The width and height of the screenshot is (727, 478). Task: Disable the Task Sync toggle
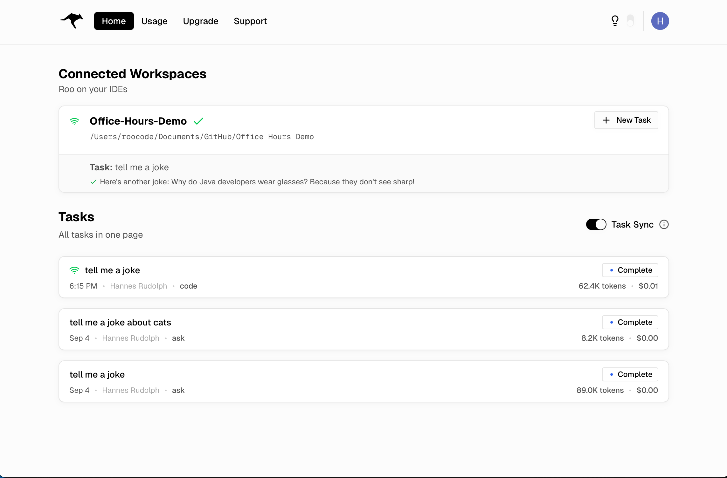point(596,224)
